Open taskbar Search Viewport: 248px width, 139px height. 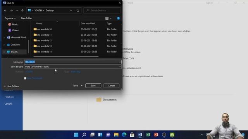[84, 135]
